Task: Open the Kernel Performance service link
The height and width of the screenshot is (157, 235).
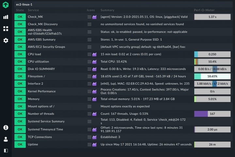Action: (42, 91)
